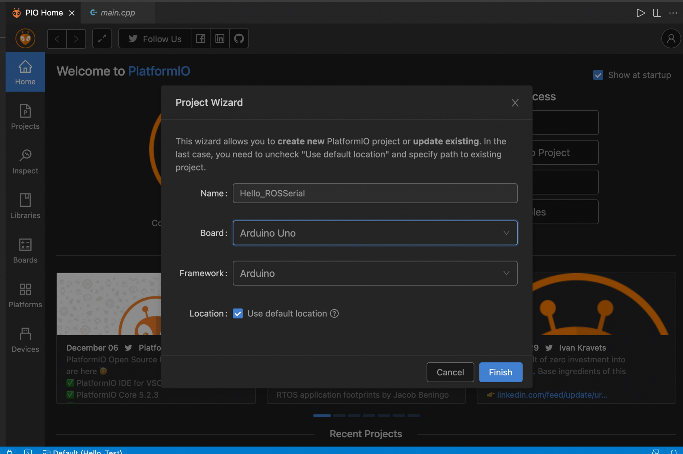Uncheck Use default location

pyautogui.click(x=237, y=314)
